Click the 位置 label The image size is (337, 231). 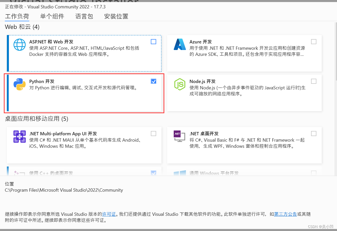(9, 184)
